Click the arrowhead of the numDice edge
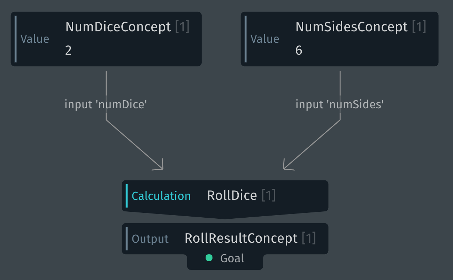This screenshot has height=280, width=453. (161, 168)
